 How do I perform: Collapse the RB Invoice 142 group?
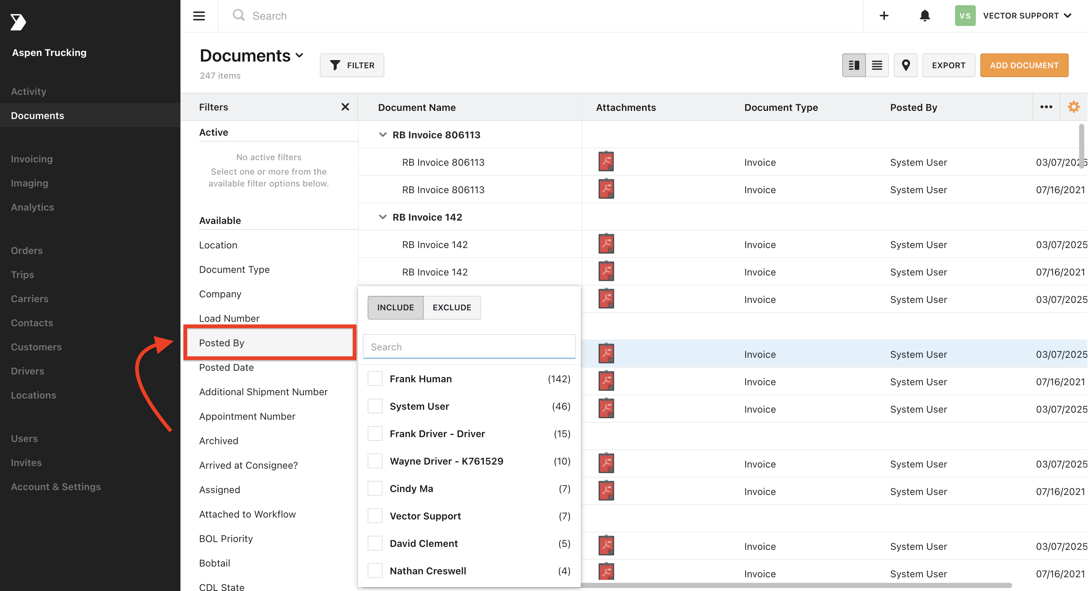[382, 217]
